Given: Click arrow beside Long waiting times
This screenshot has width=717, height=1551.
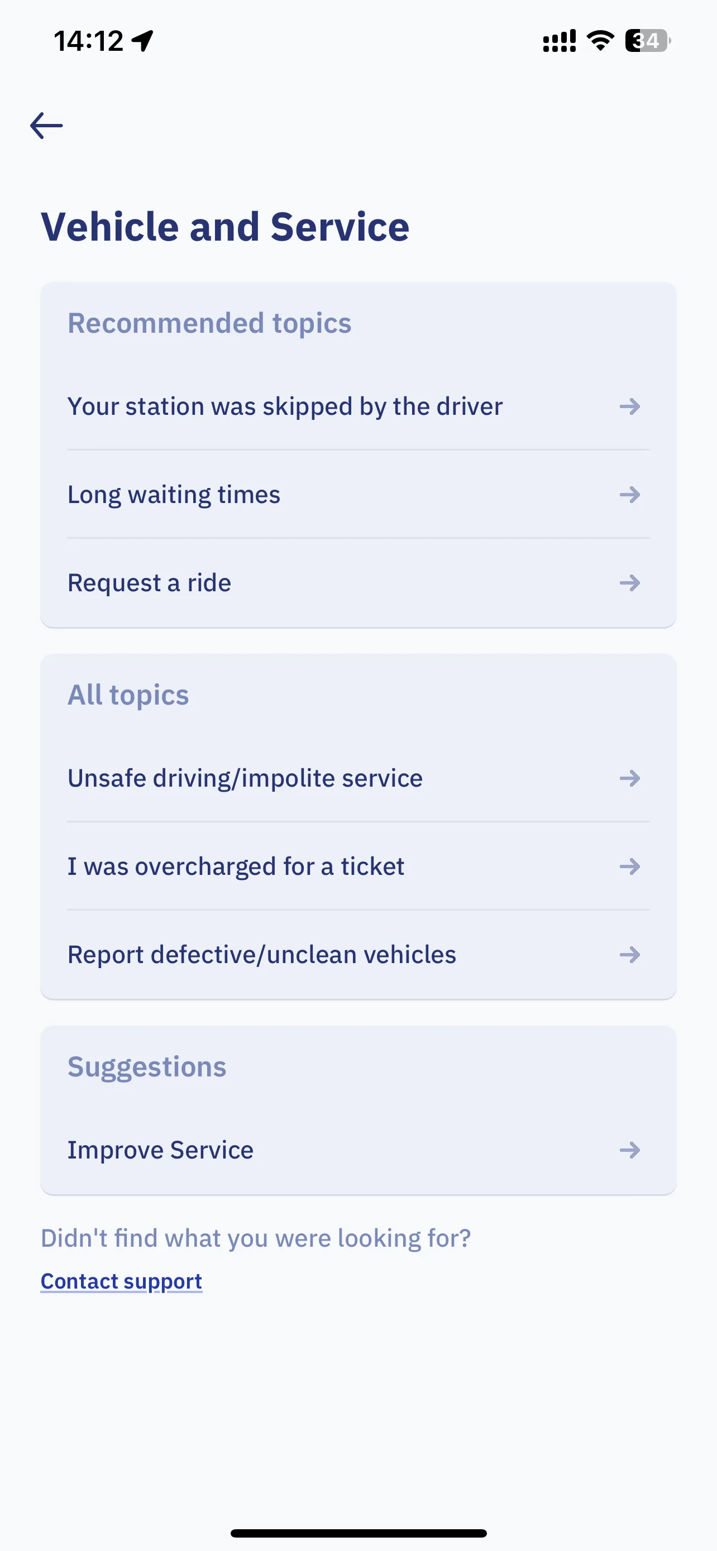Looking at the screenshot, I should point(630,495).
